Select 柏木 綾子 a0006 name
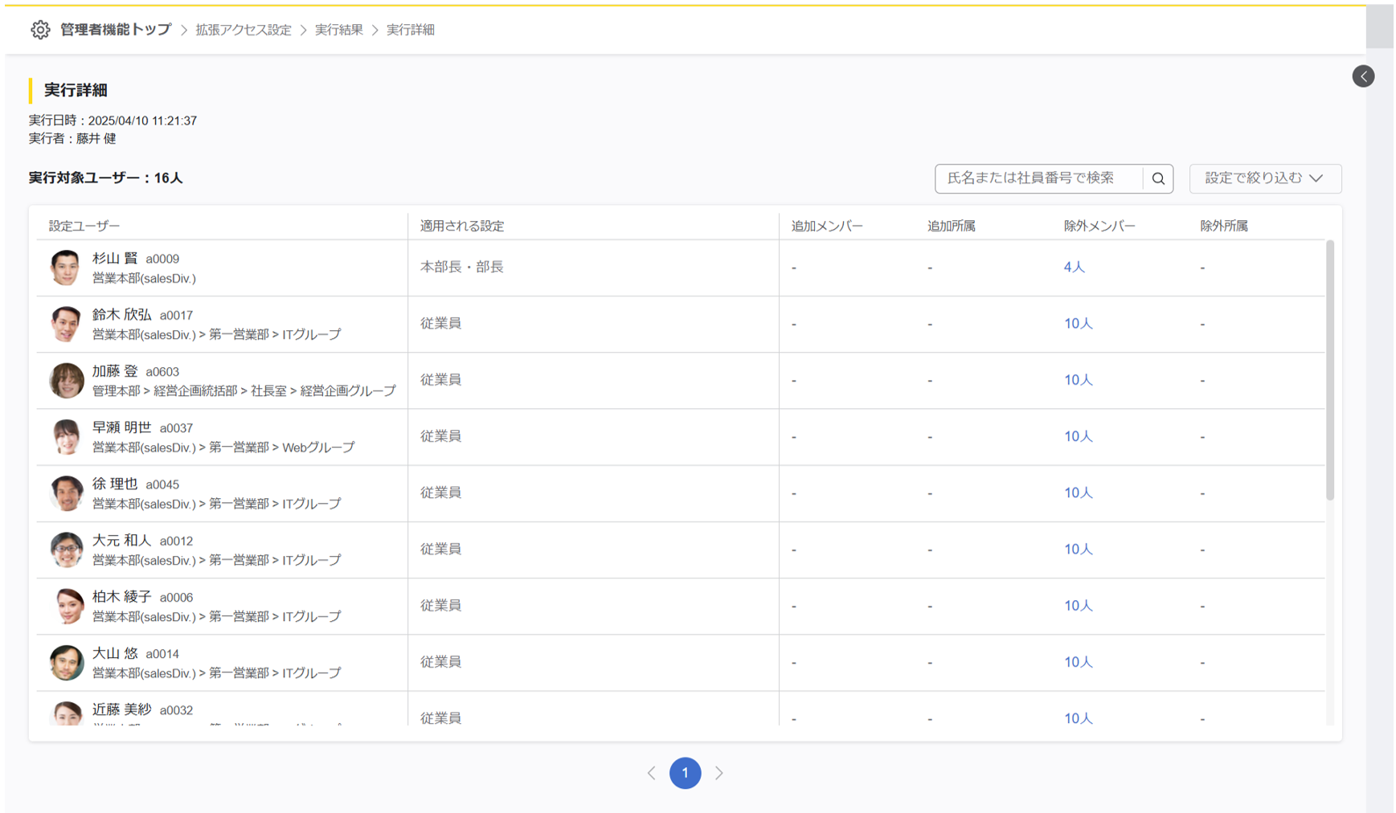The image size is (1396, 813). (x=142, y=596)
